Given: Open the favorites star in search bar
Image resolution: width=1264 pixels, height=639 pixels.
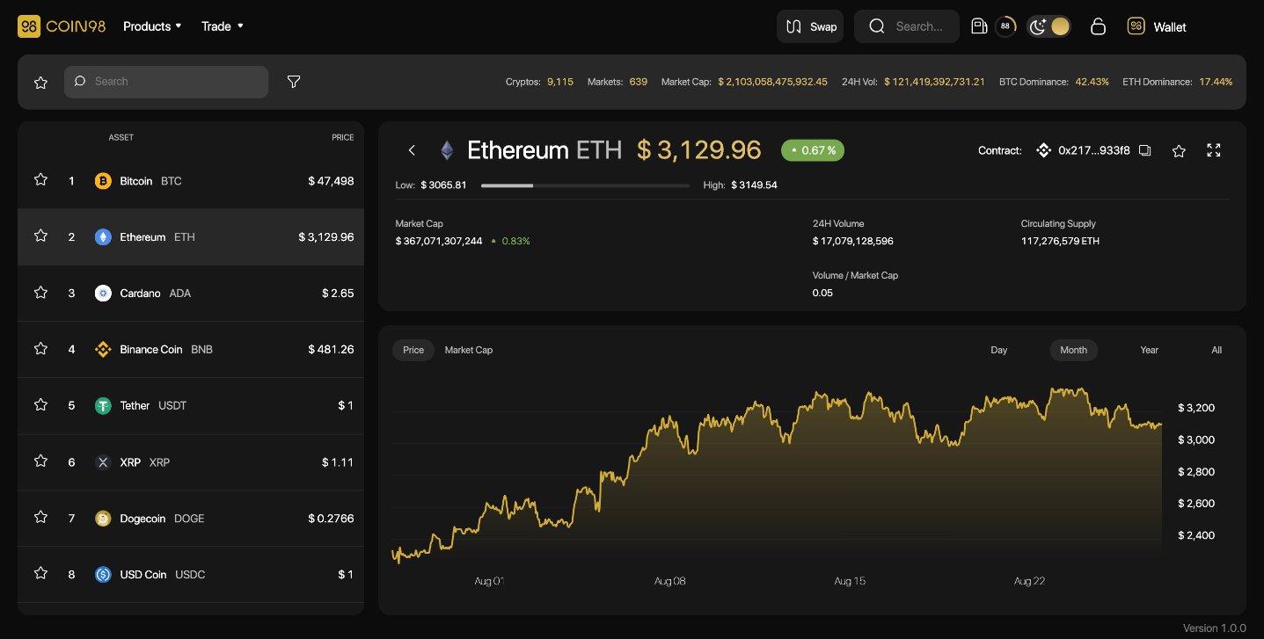Looking at the screenshot, I should pyautogui.click(x=40, y=82).
